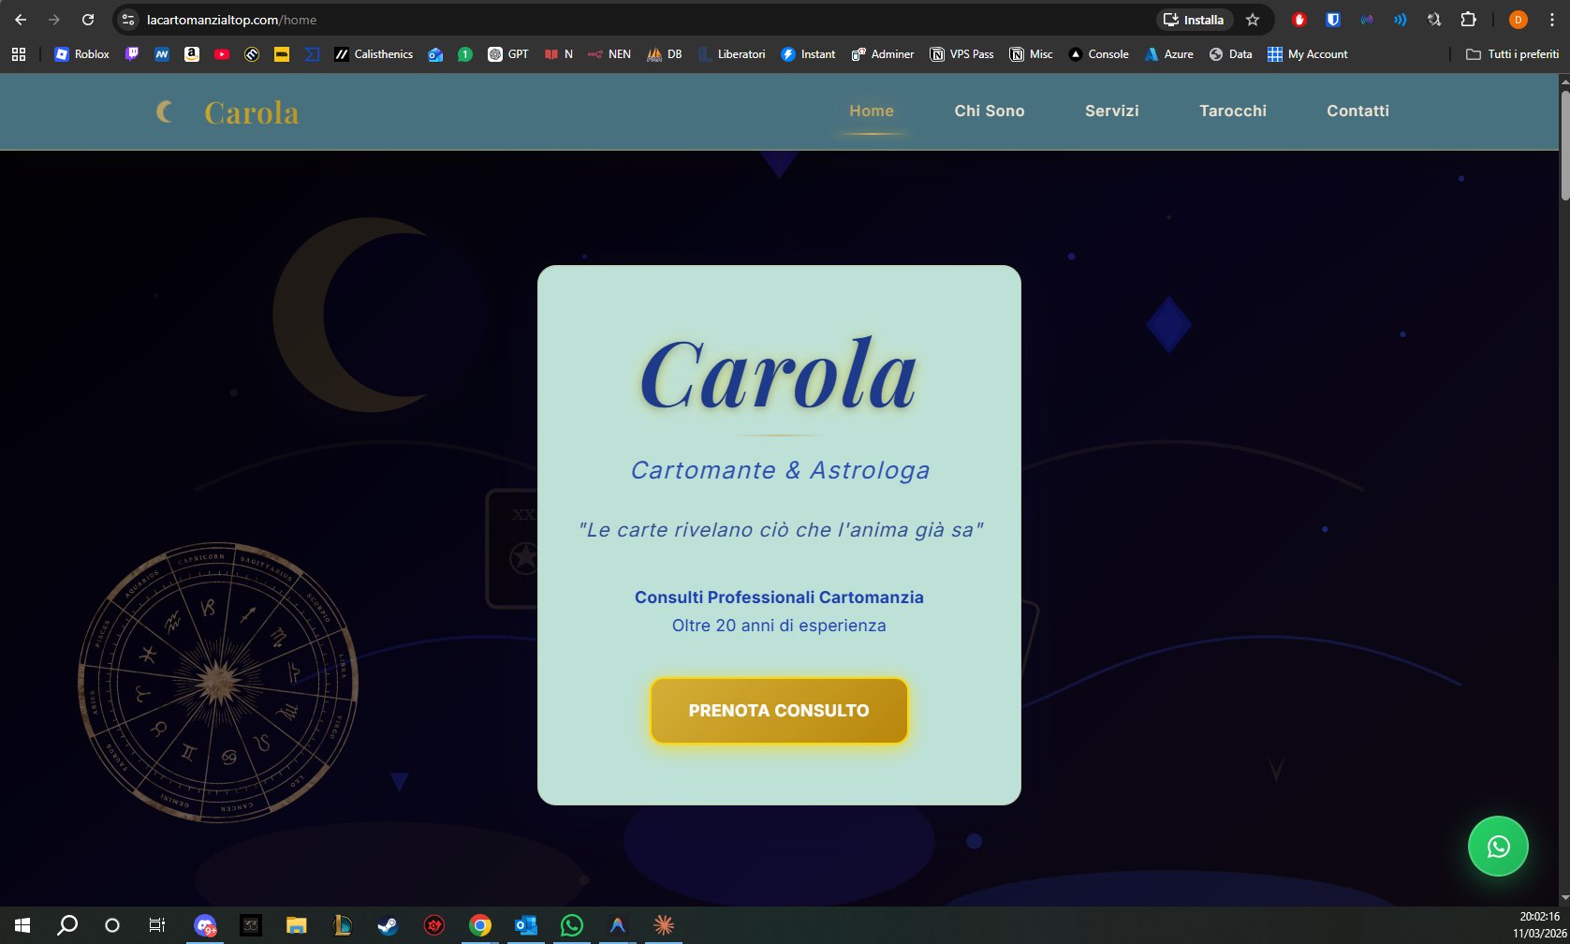Toggle the bookmark star for this page
This screenshot has height=944, width=1570.
pos(1252,19)
